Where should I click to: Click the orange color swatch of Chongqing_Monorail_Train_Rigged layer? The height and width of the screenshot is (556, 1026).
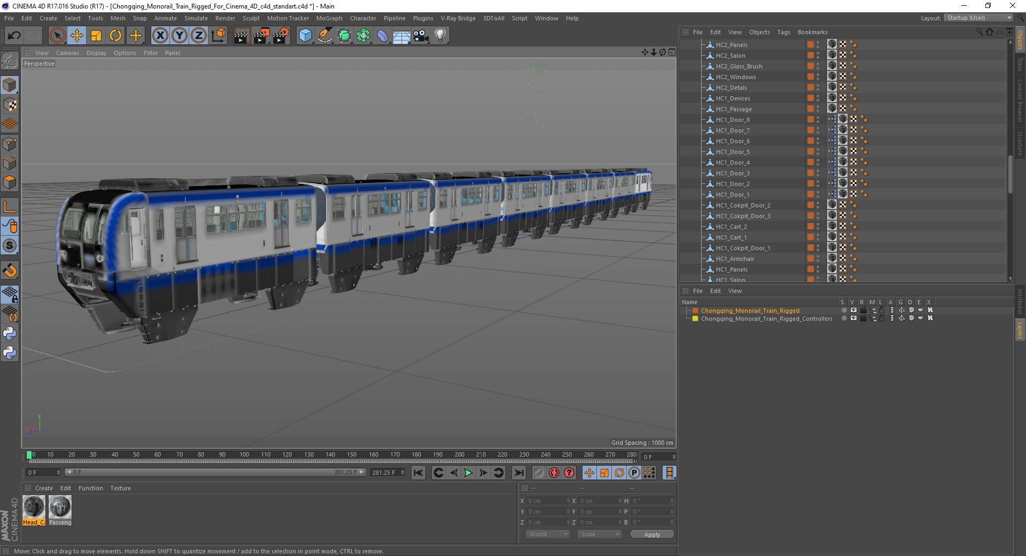click(695, 311)
